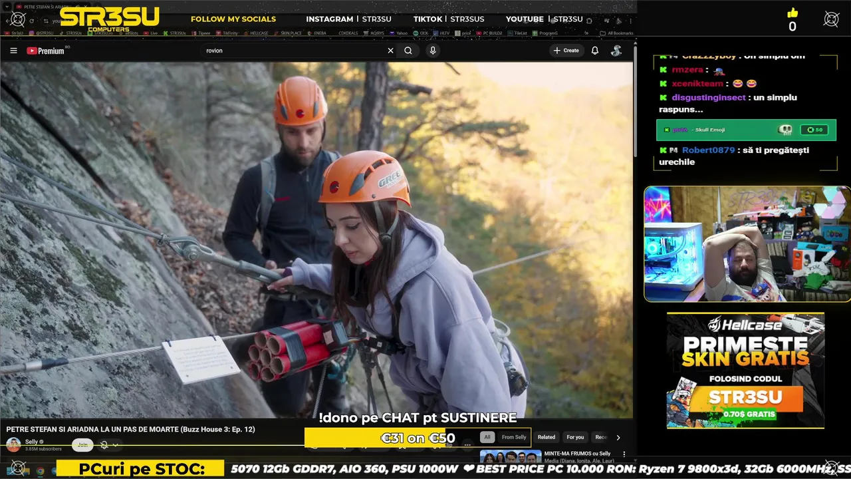
Task: Click the main video player
Action: (x=316, y=239)
